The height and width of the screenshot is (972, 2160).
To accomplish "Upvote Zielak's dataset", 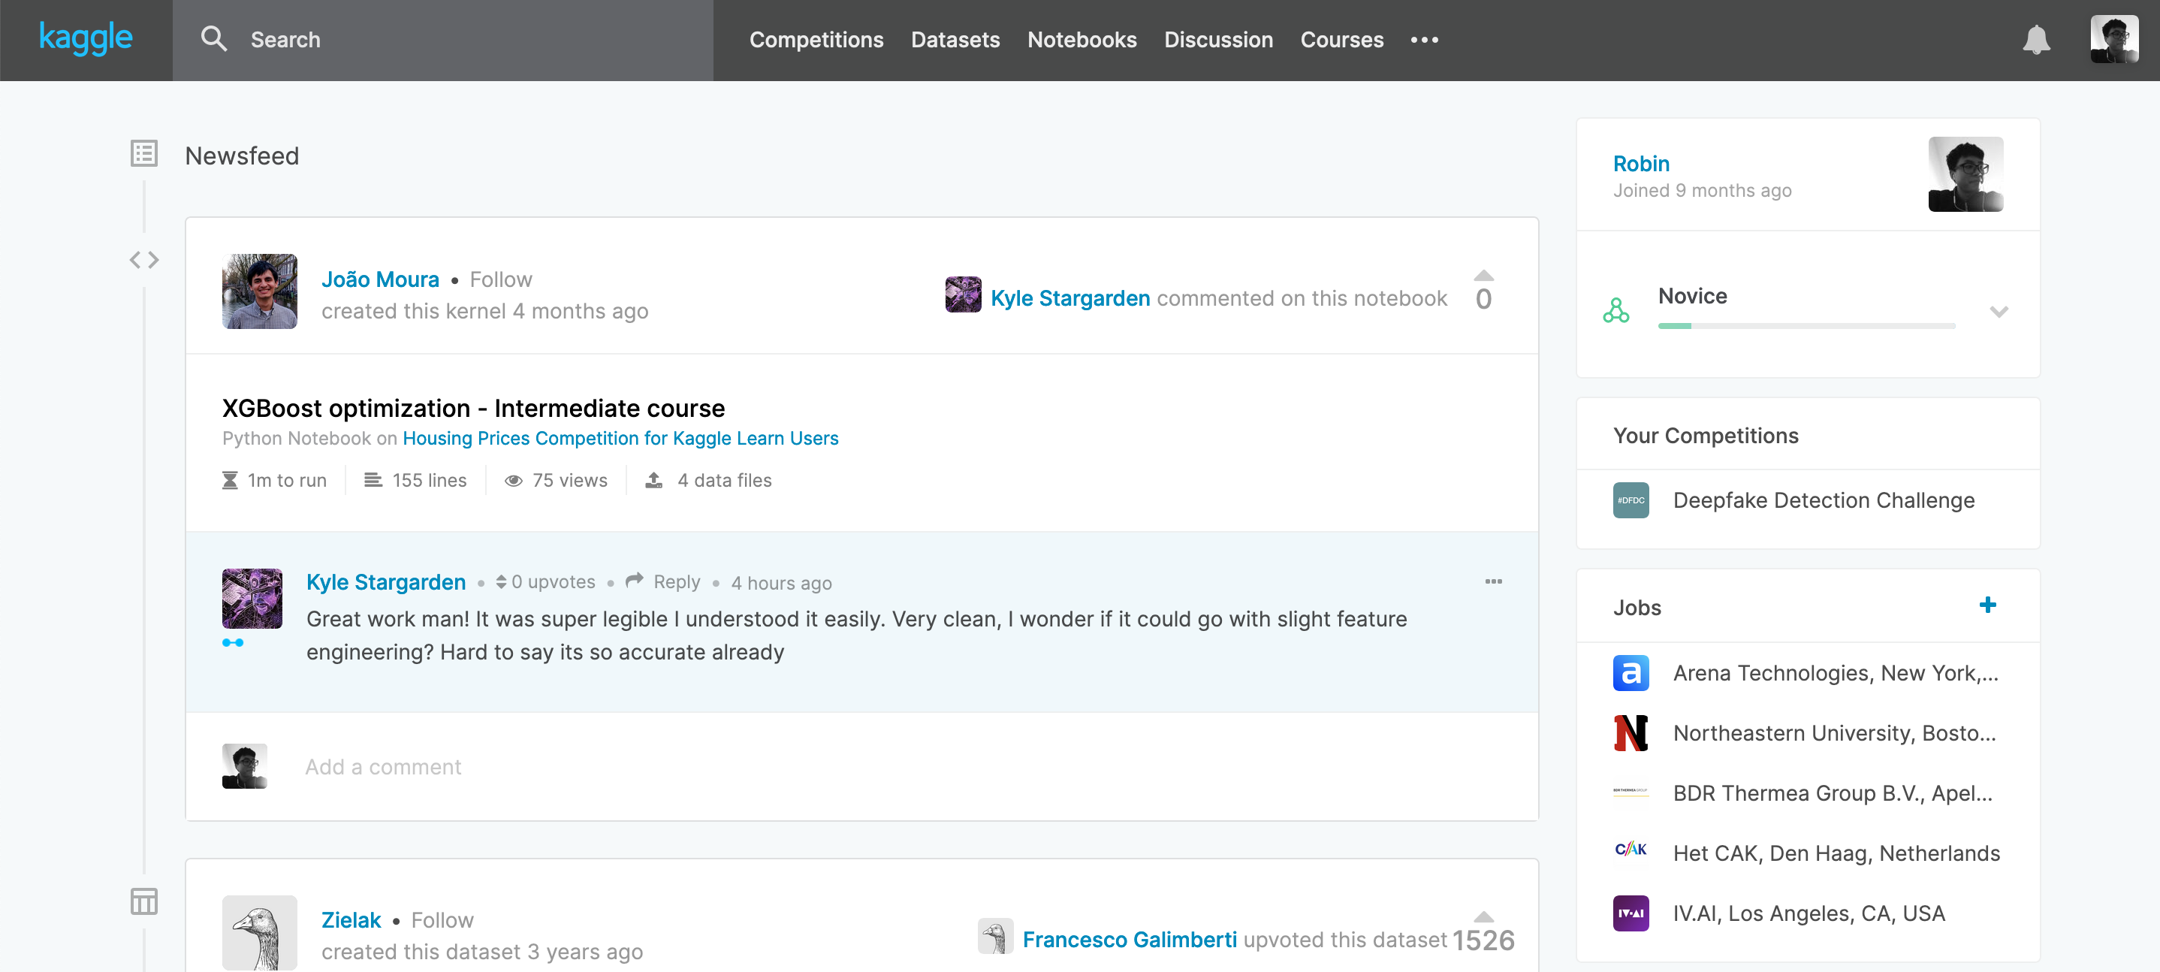I will (x=1483, y=916).
